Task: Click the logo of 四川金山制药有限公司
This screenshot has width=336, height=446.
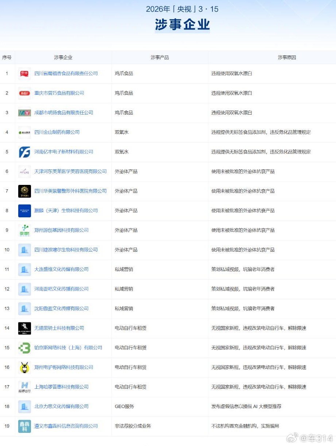Action: 24,132
